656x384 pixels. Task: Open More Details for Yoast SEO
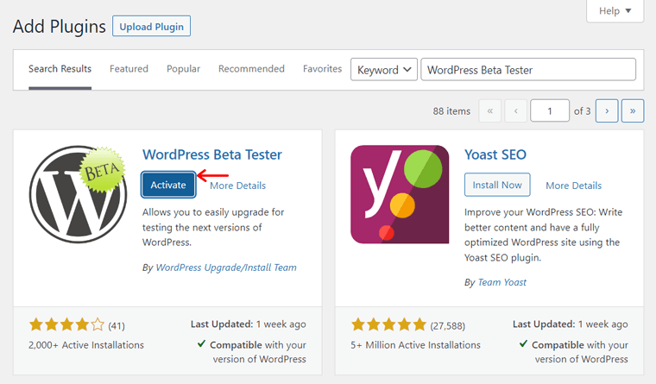pyautogui.click(x=574, y=186)
